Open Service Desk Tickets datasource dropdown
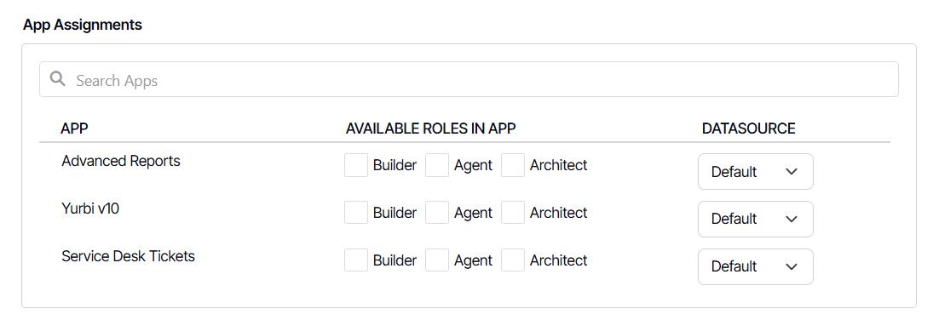 pos(755,266)
